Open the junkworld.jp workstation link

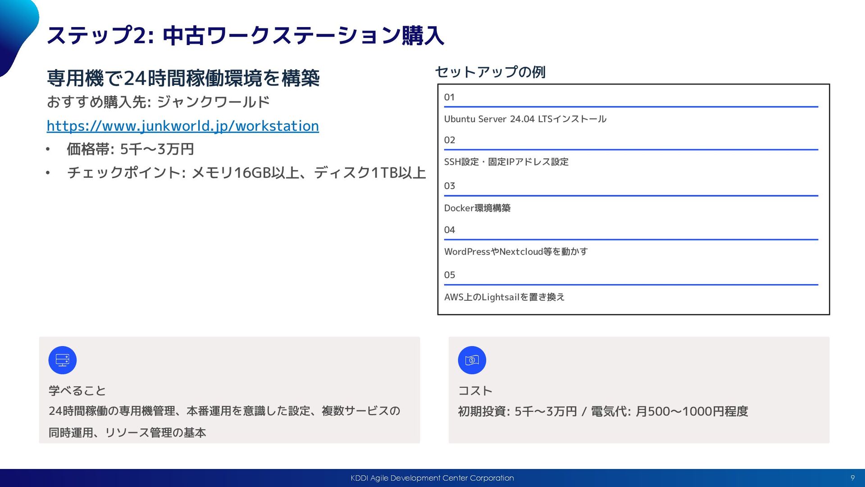182,126
